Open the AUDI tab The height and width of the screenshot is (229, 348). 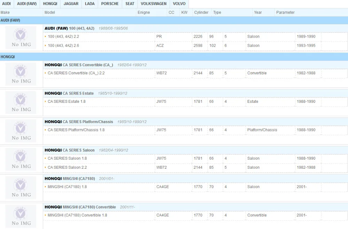(6, 4)
